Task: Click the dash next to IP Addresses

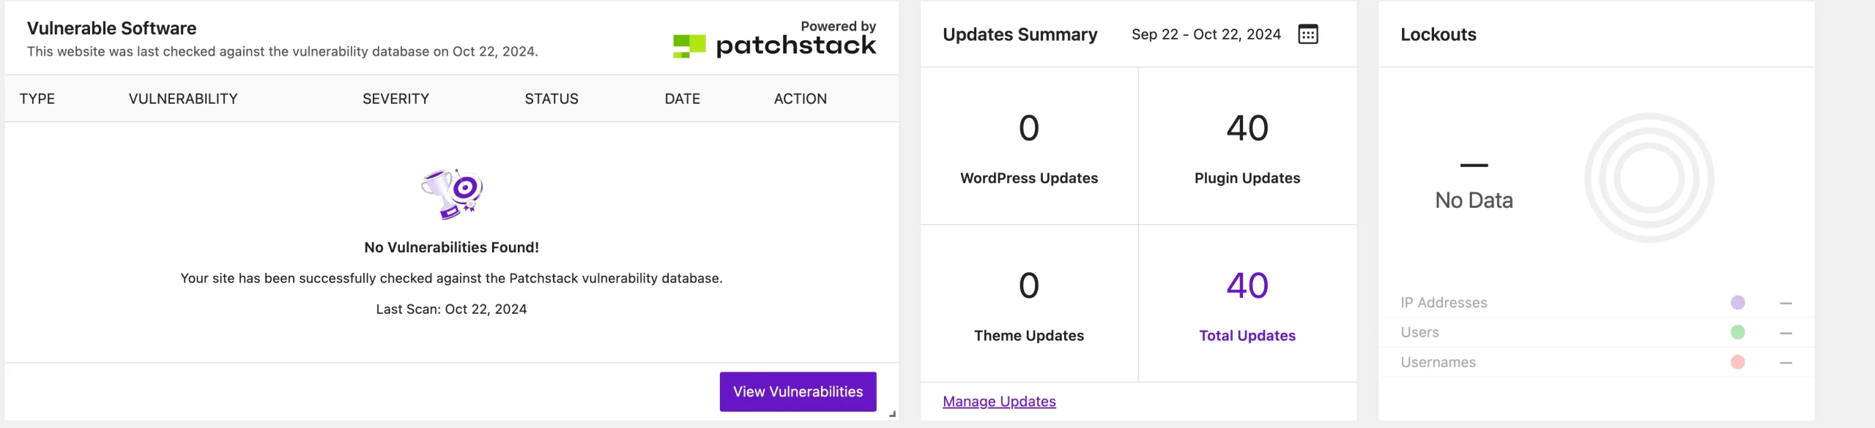Action: coord(1784,302)
